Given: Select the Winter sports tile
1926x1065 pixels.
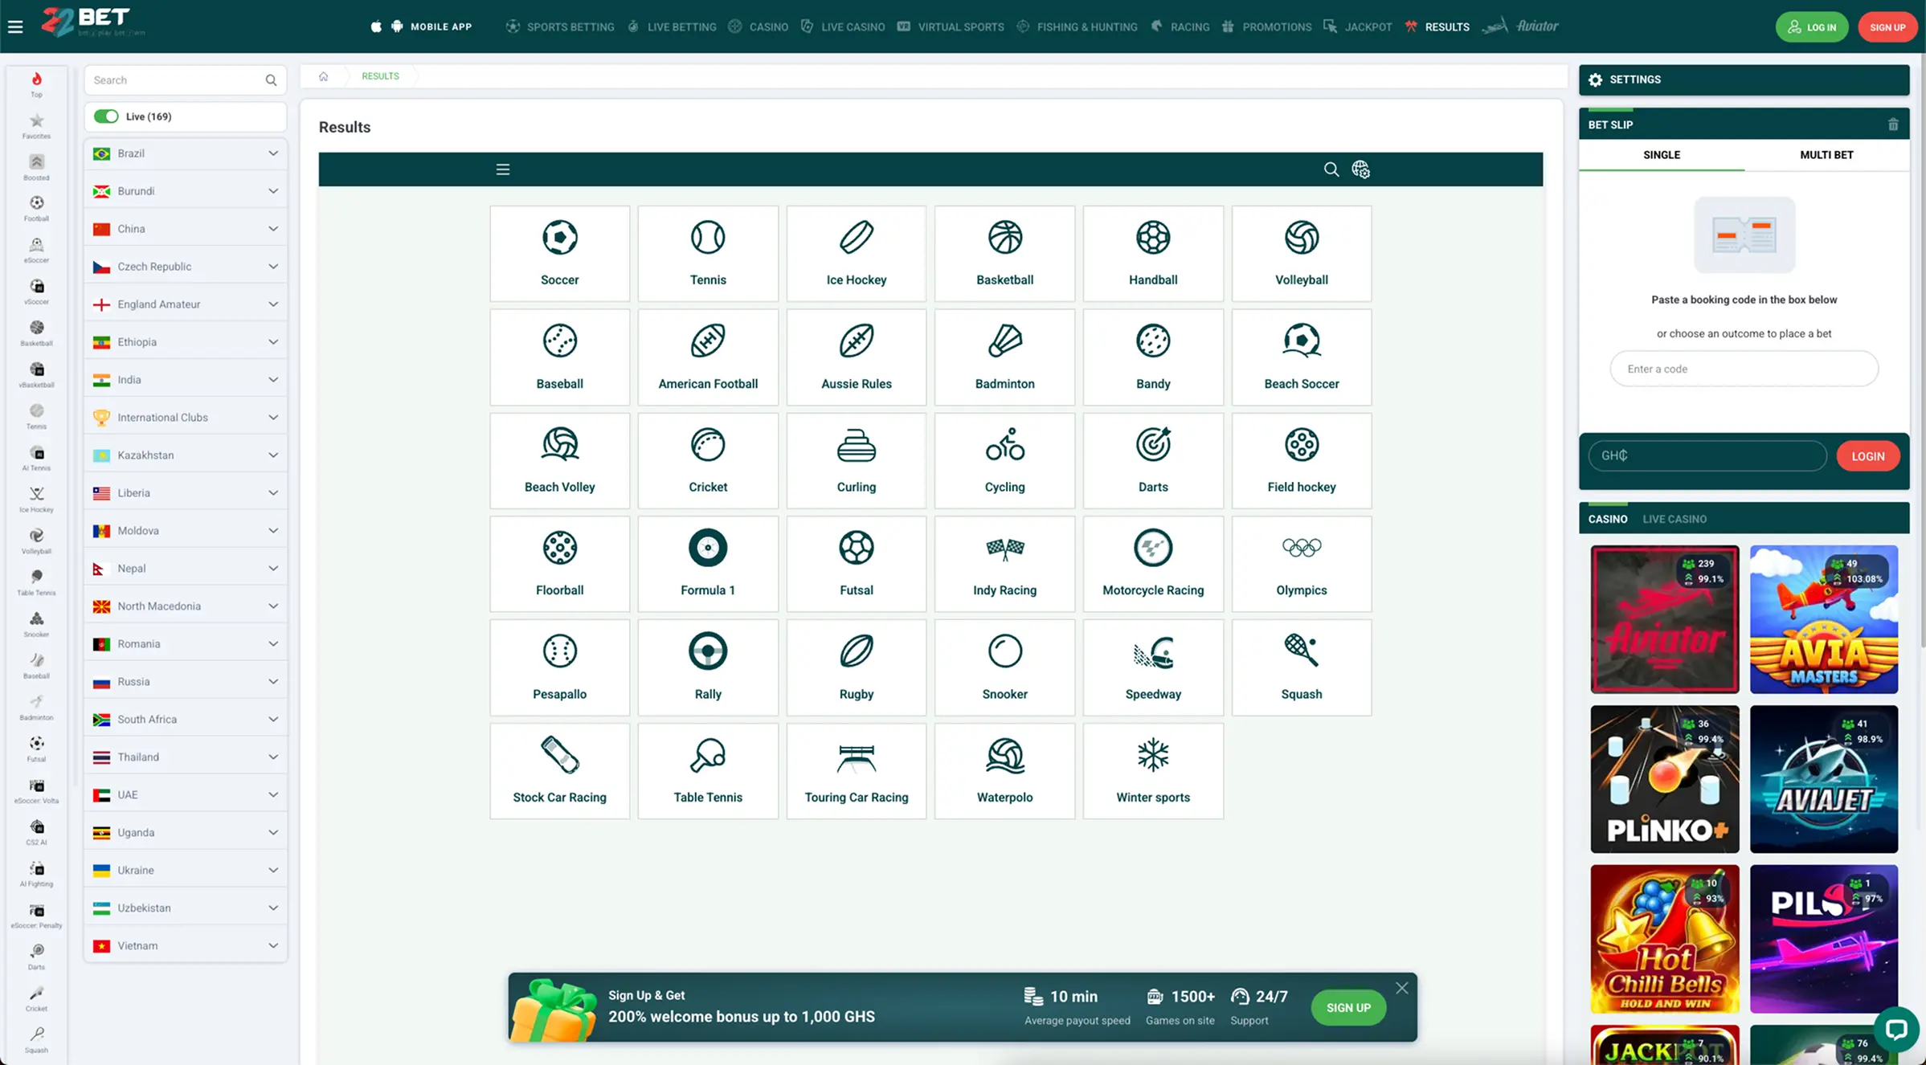Looking at the screenshot, I should [1153, 770].
